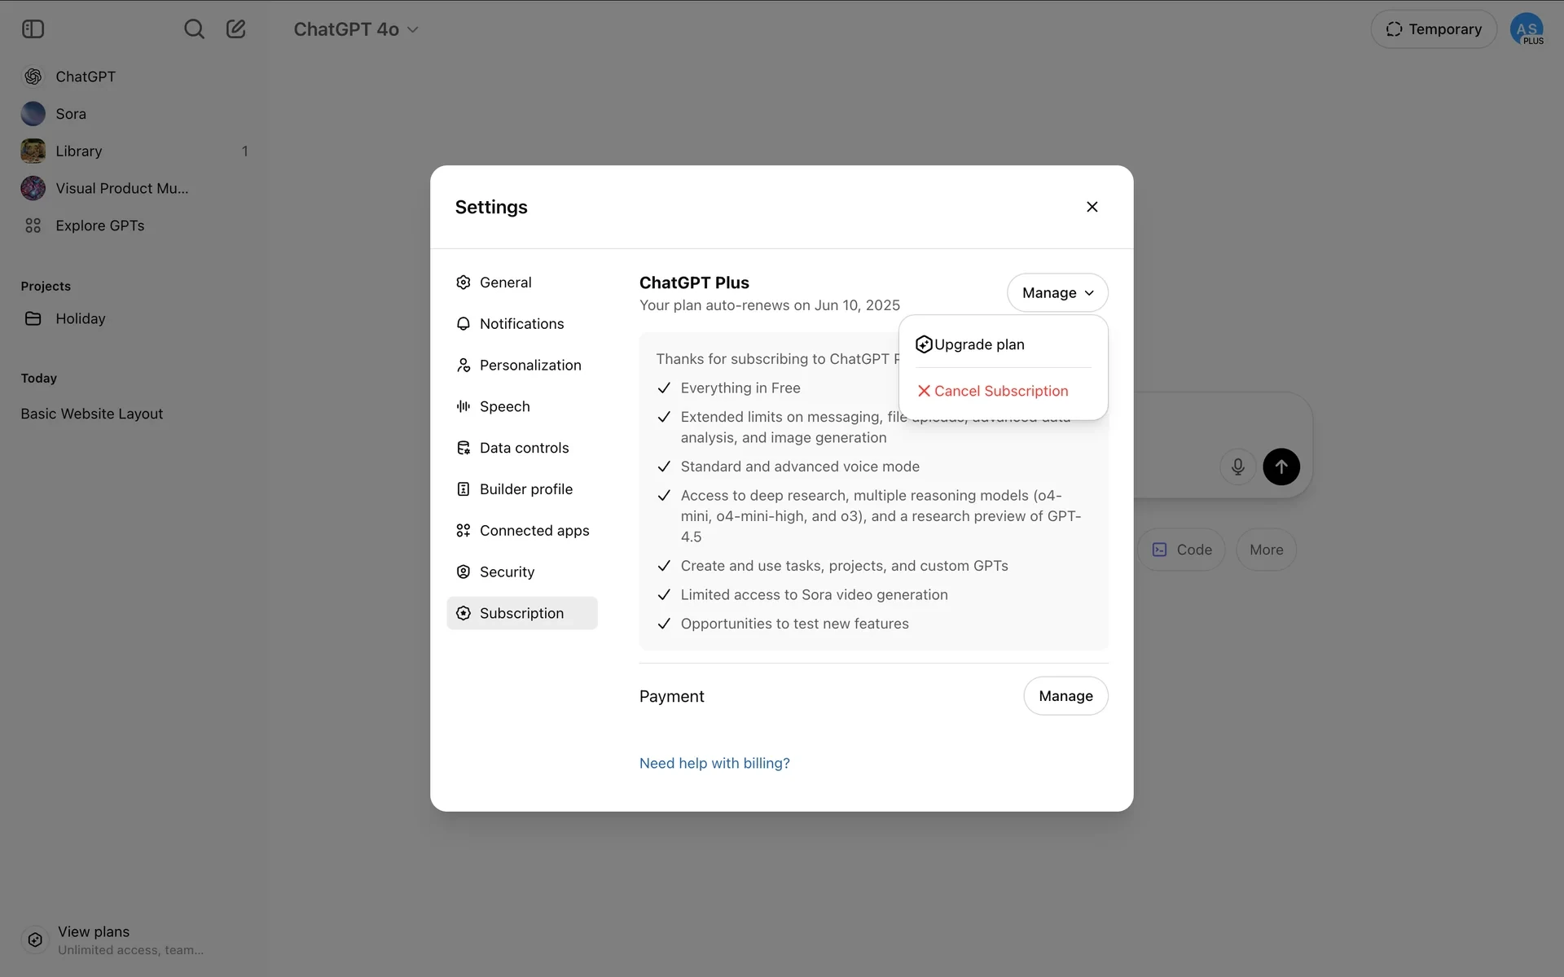Switch to General settings tab
This screenshot has height=977, width=1564.
click(522, 283)
